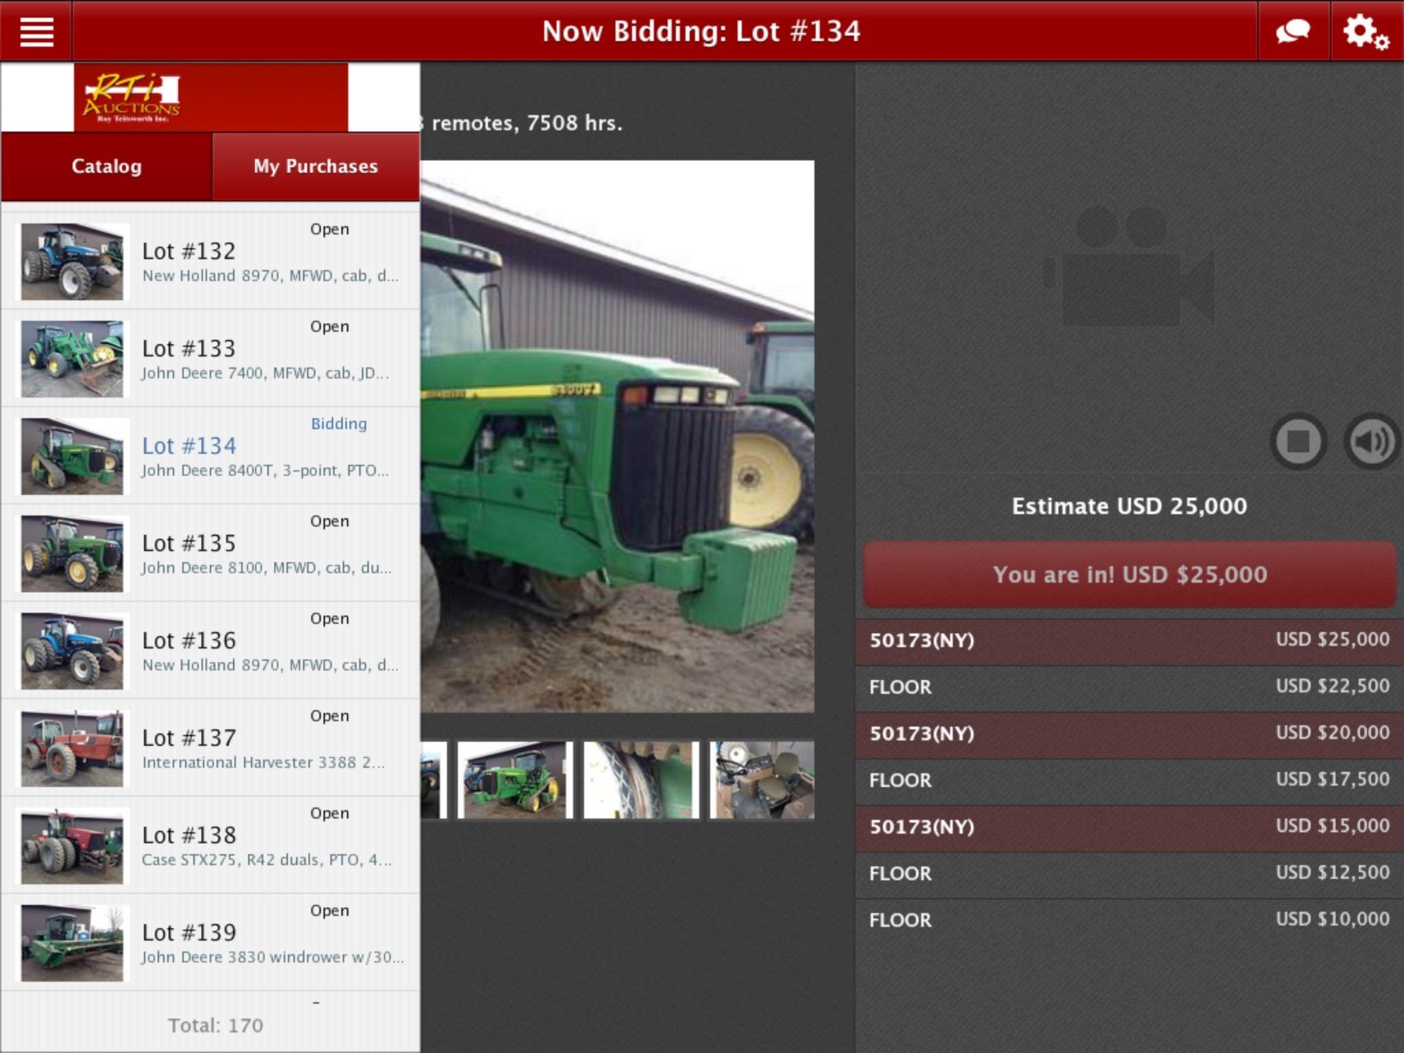Select Lot #134 currently bidding
The height and width of the screenshot is (1053, 1404).
click(x=210, y=456)
